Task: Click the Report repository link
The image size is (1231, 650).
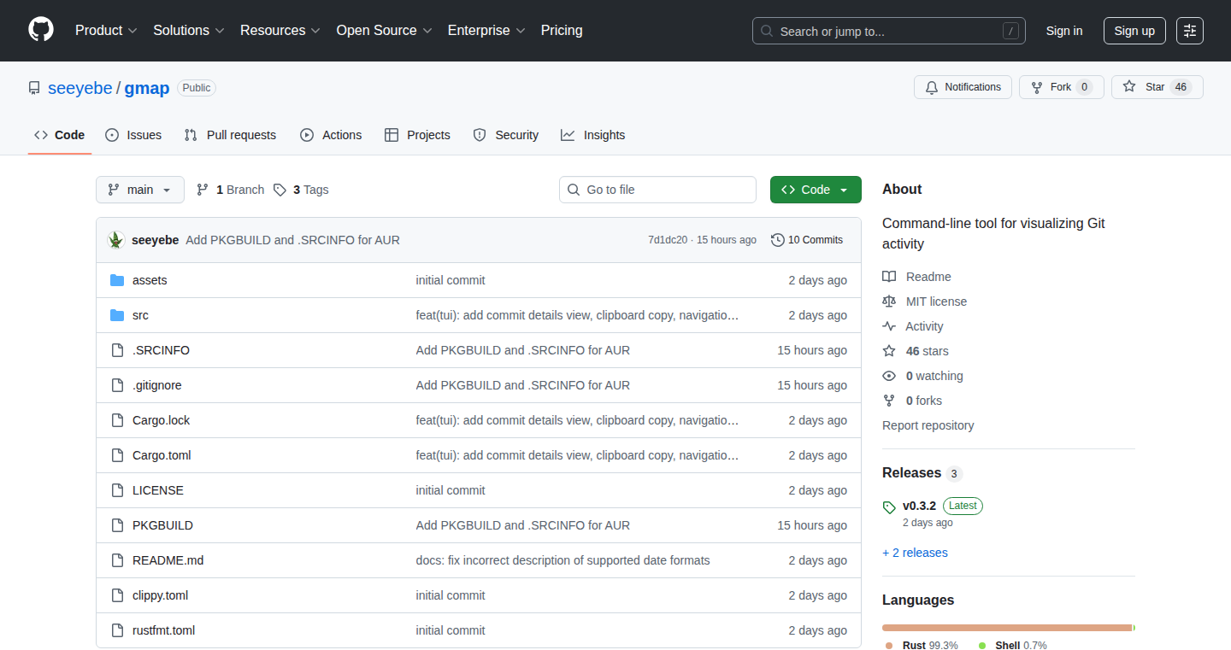Action: 928,425
